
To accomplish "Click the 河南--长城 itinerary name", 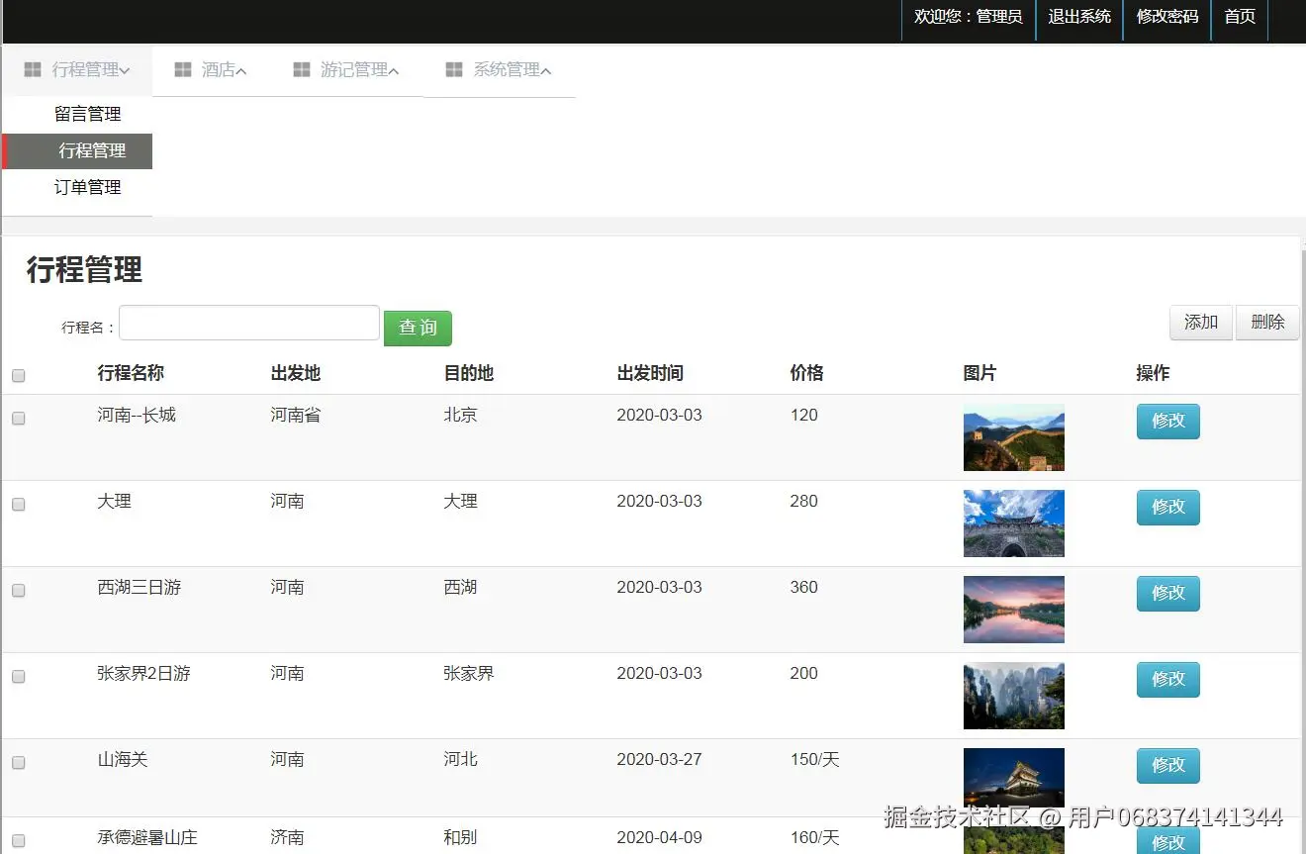I will click(137, 416).
